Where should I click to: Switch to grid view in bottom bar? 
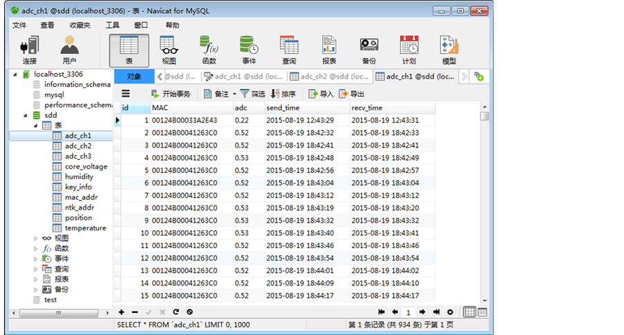469,312
